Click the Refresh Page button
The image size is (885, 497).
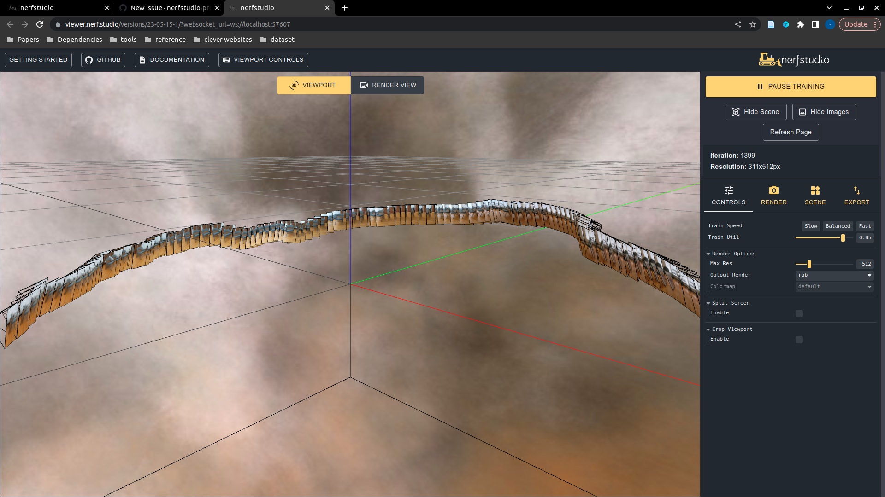(x=791, y=133)
